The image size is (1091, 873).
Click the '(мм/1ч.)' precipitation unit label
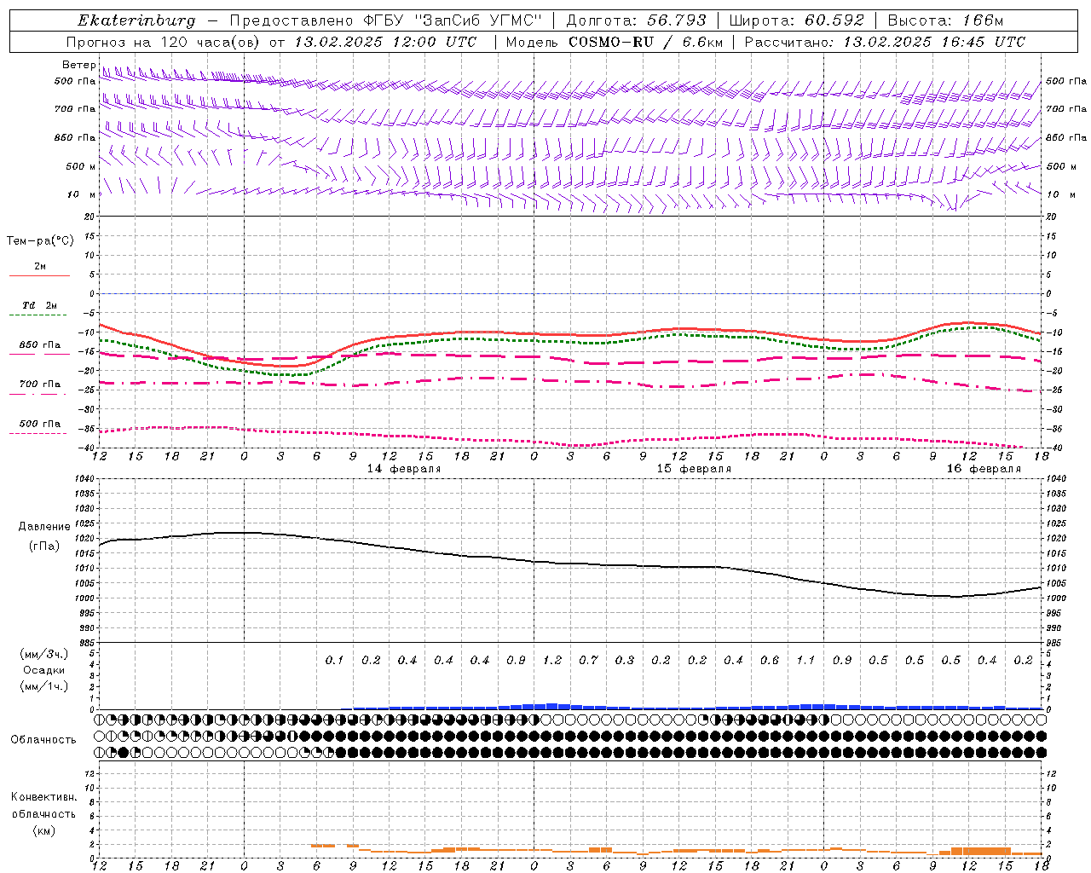coord(44,686)
